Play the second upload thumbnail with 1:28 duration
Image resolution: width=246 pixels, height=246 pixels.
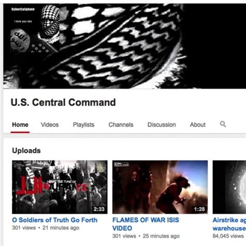pos(160,187)
